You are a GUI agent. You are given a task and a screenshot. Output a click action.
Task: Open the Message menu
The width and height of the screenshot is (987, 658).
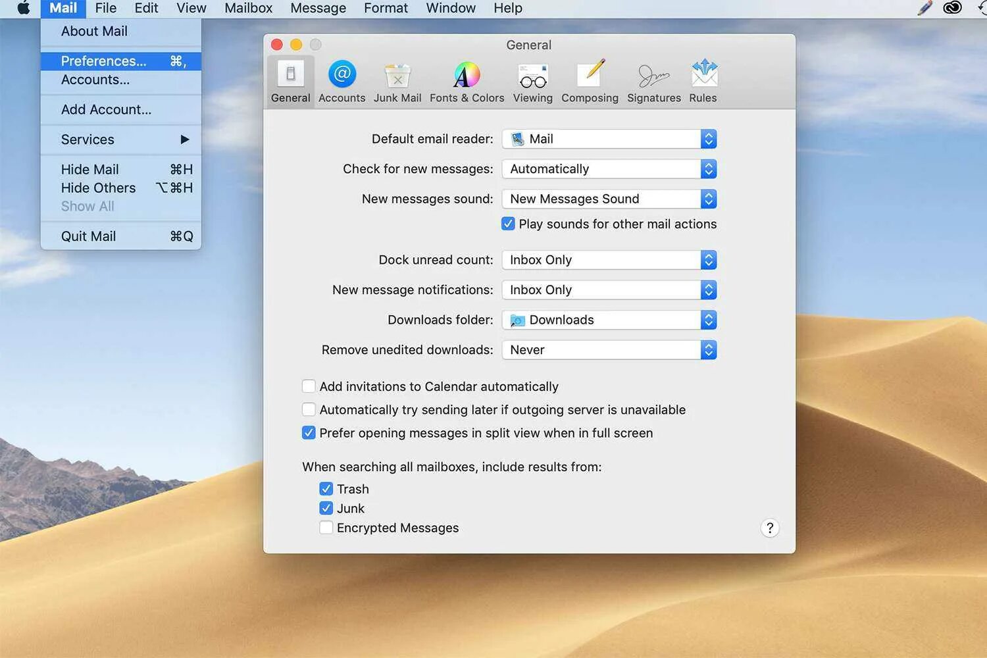point(318,8)
